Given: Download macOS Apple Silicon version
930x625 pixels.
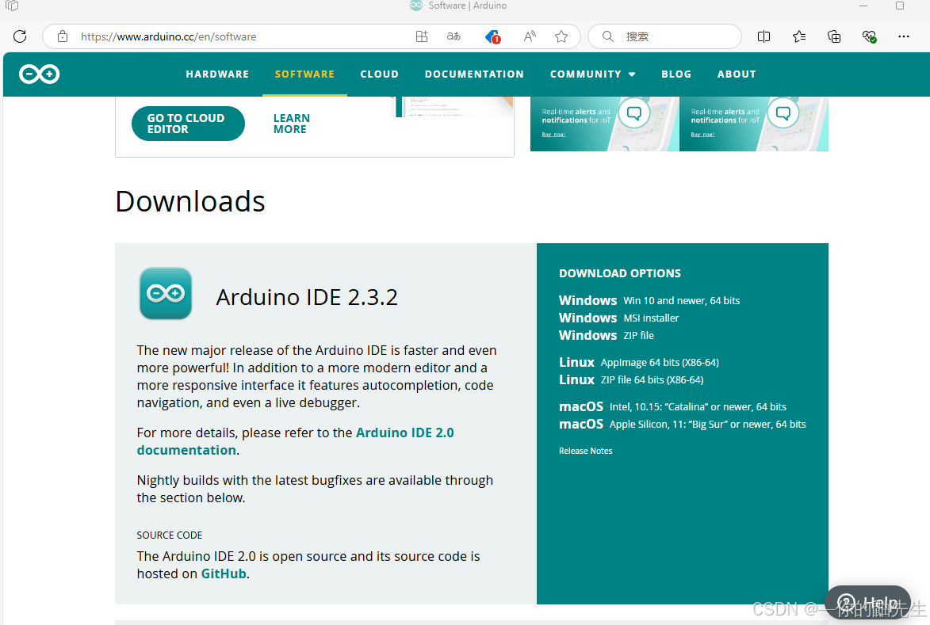Looking at the screenshot, I should pyautogui.click(x=682, y=424).
